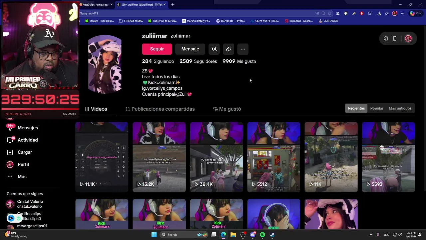The width and height of the screenshot is (426, 240).
Task: Open browser settings and more menu
Action: [403, 13]
